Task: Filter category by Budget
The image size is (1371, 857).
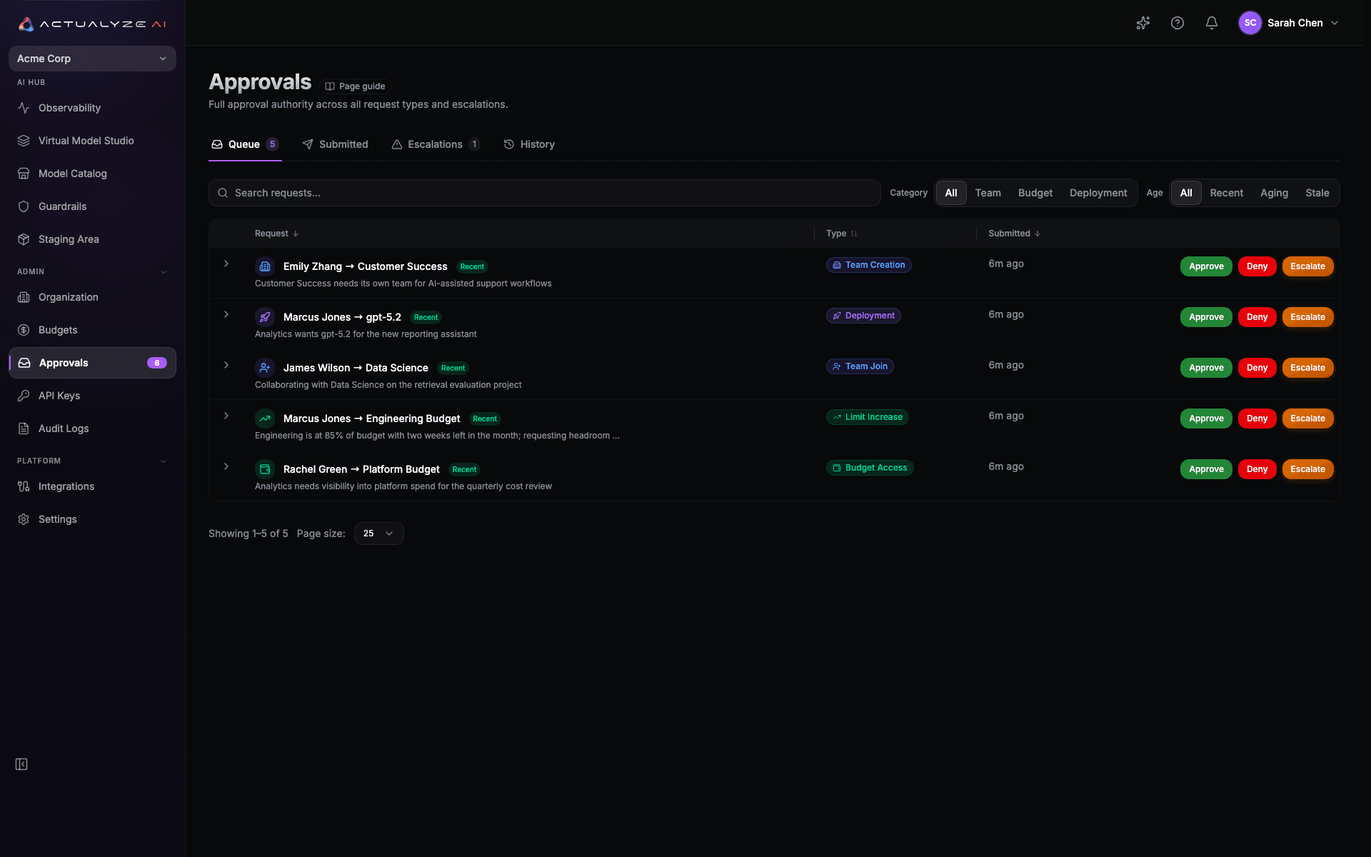Action: tap(1035, 193)
